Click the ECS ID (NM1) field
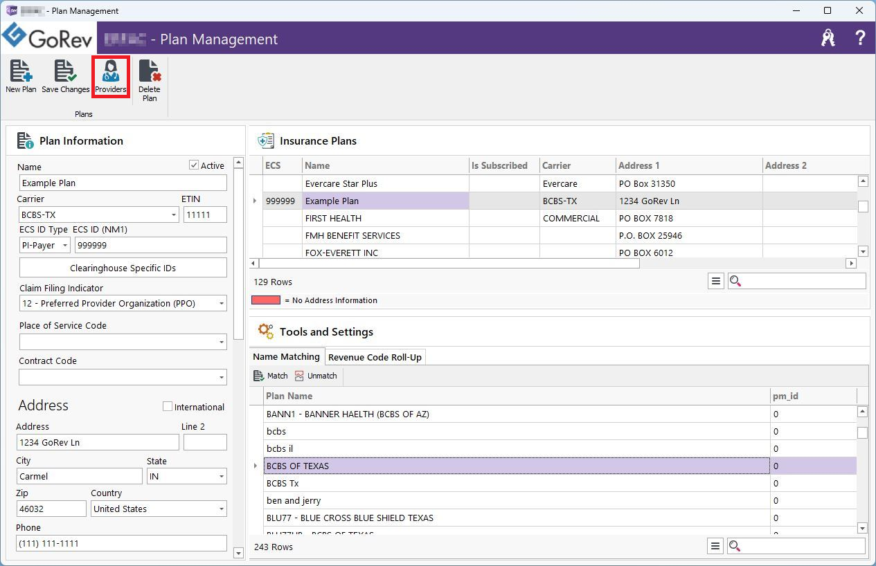The height and width of the screenshot is (566, 876). (x=151, y=245)
